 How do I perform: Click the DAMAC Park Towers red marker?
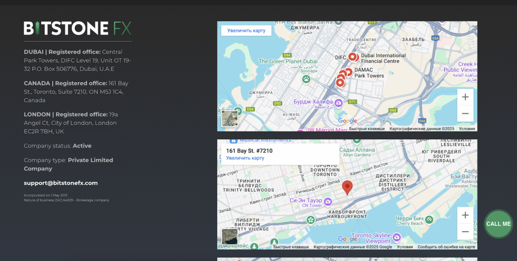(347, 72)
